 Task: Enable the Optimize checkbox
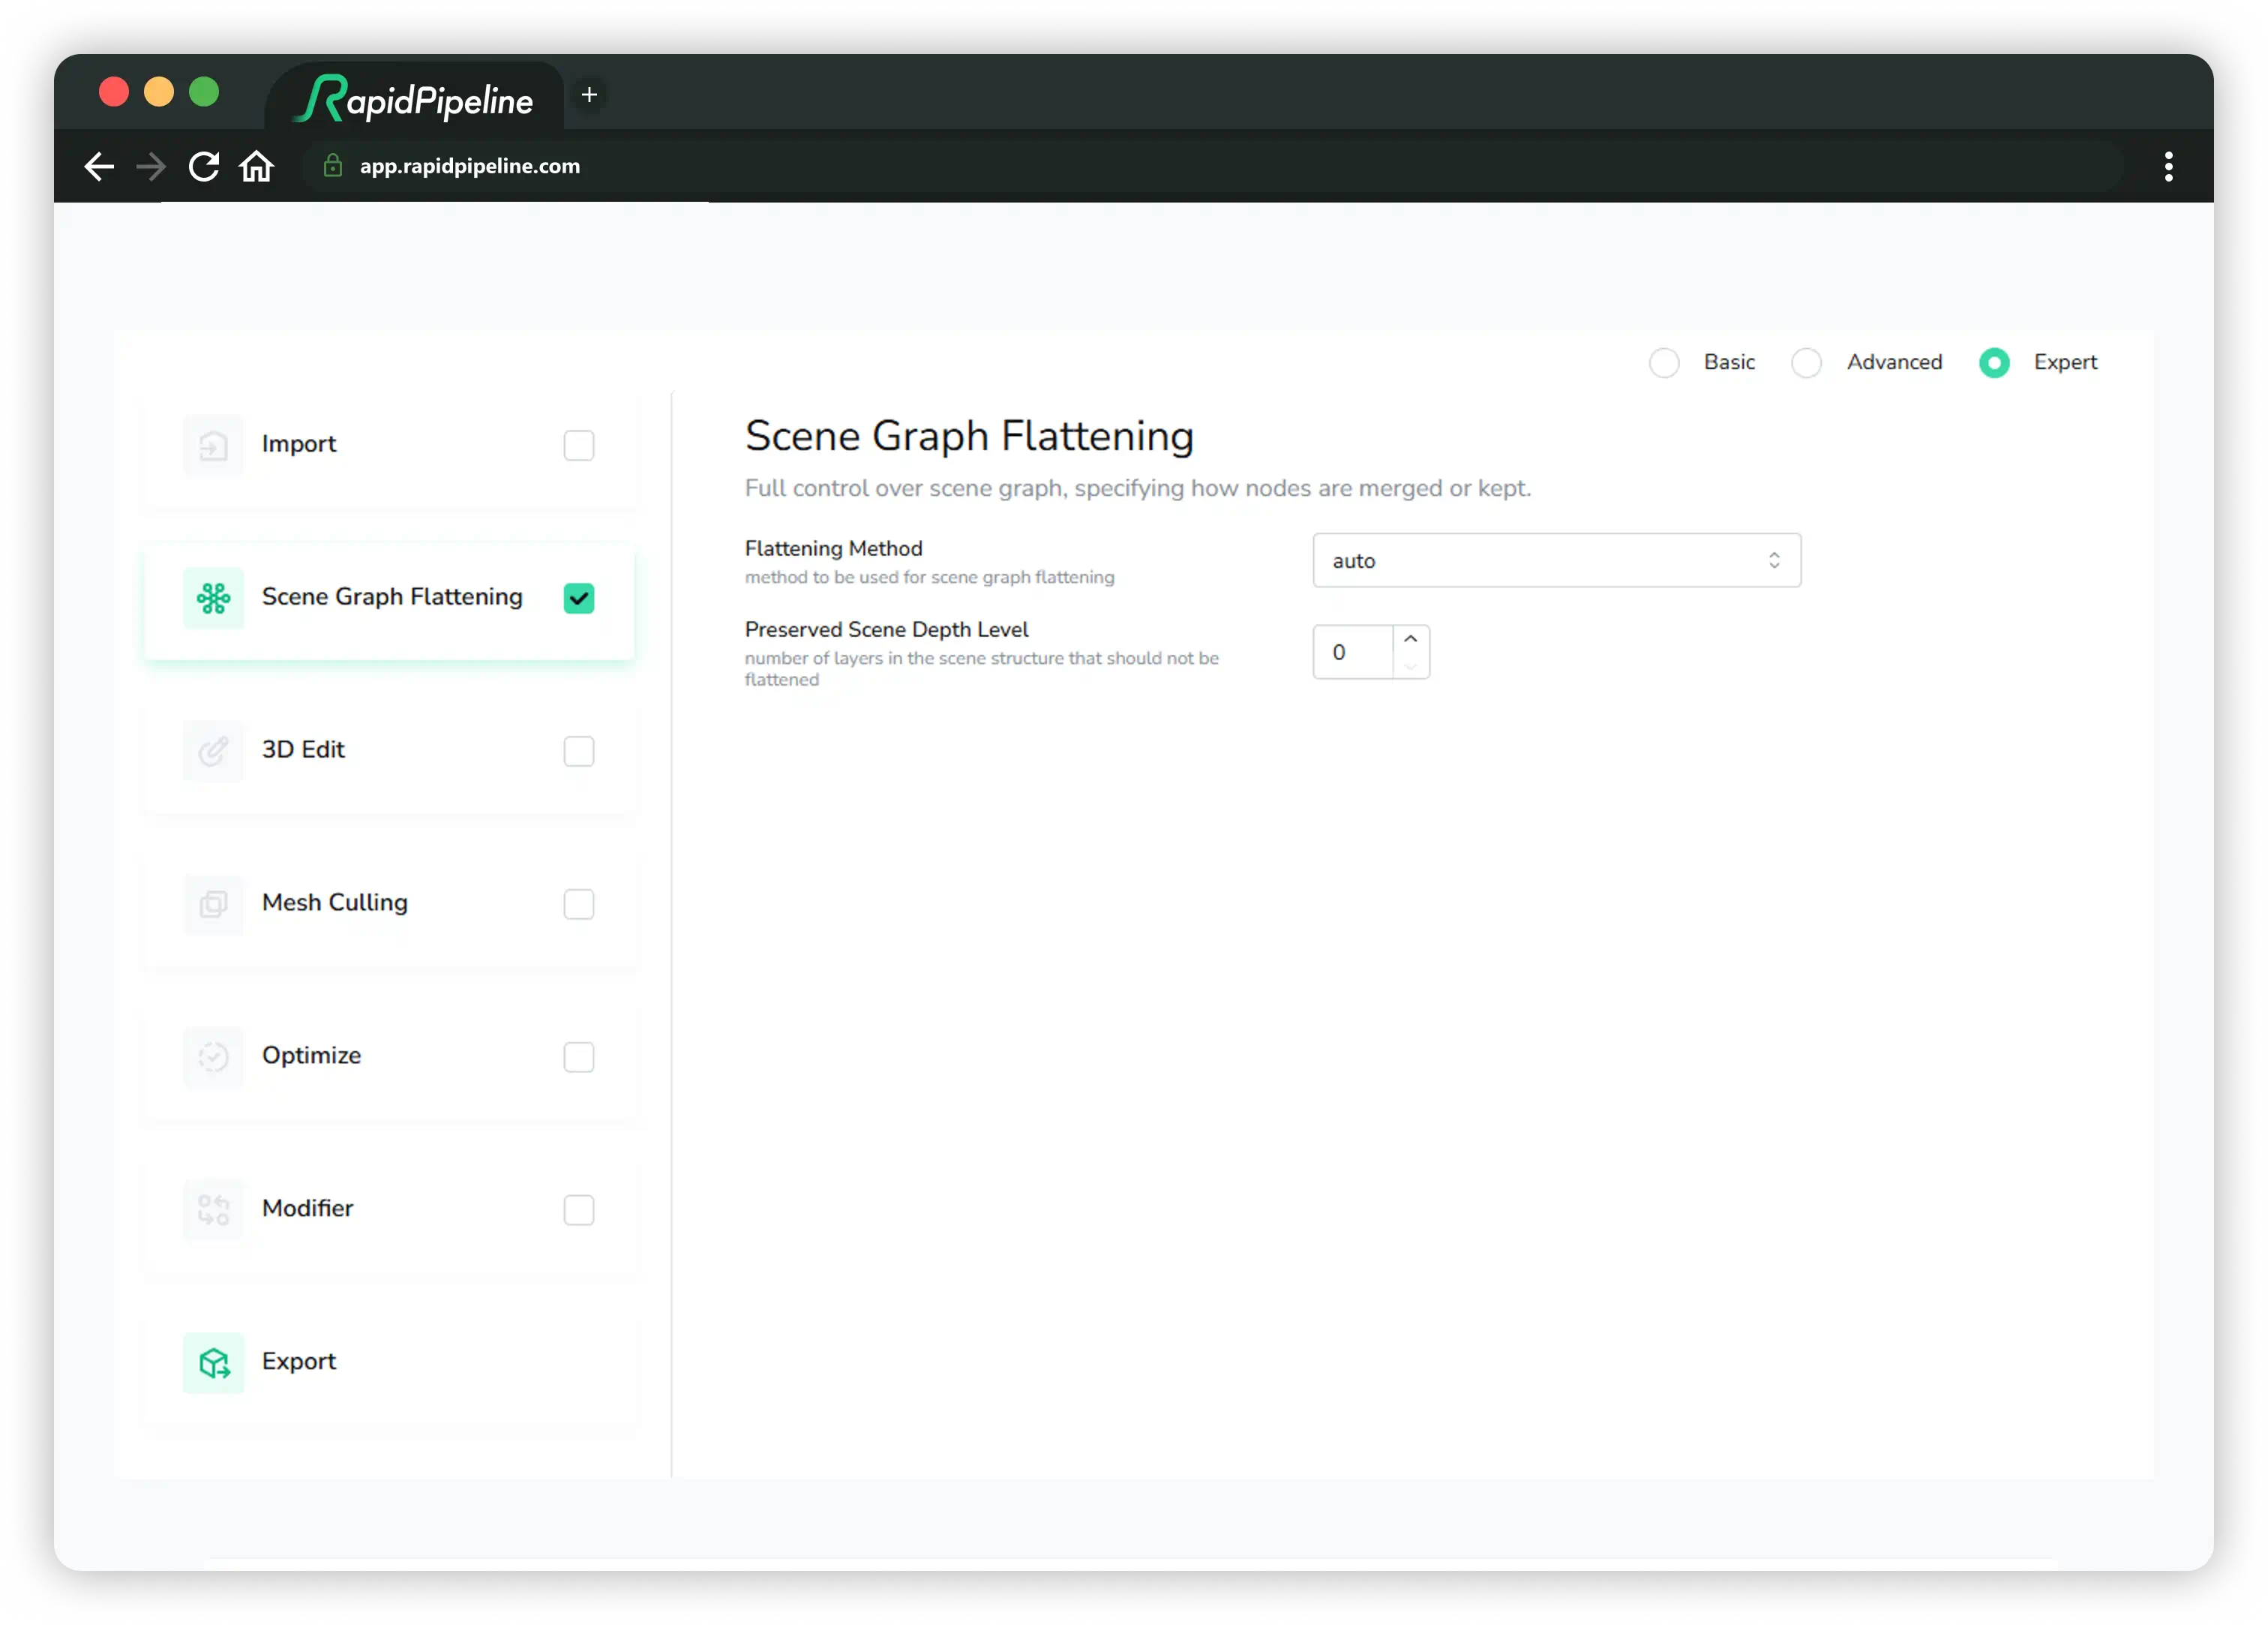coord(579,1056)
